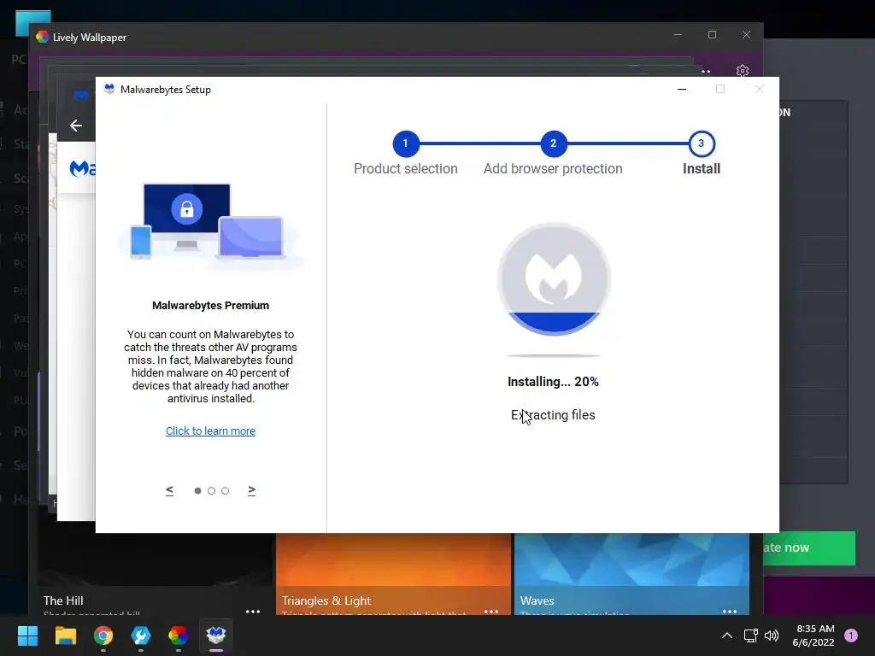This screenshot has height=656, width=875.
Task: Open the Click to learn more link
Action: (210, 431)
